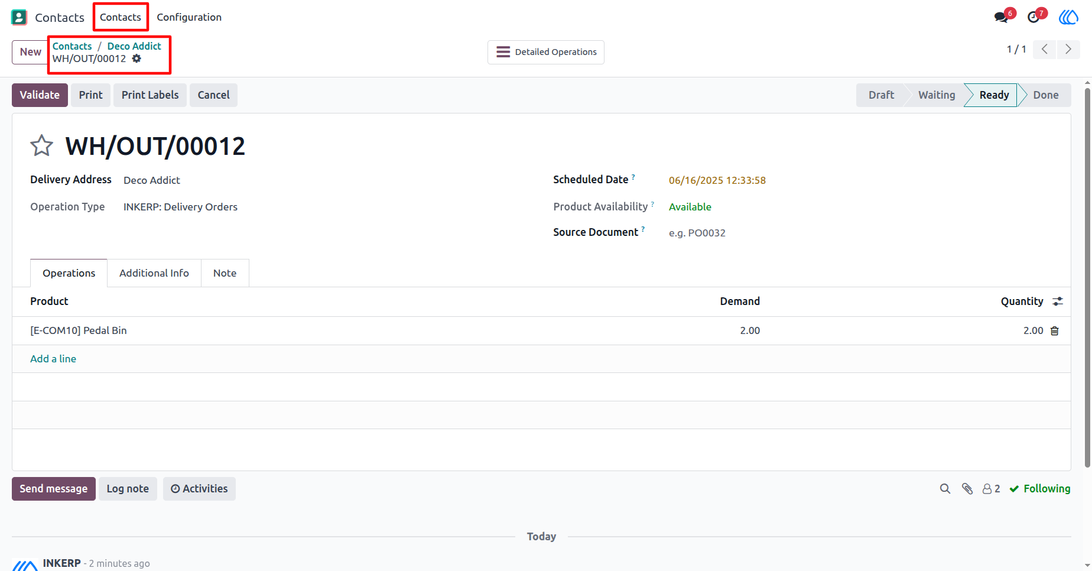Click Print Labels

(150, 95)
